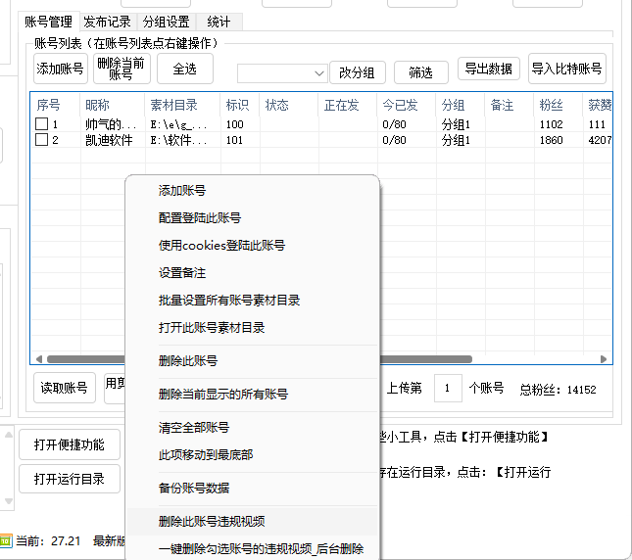Click the E:\软件... material path cell
The image size is (632, 560).
[182, 140]
